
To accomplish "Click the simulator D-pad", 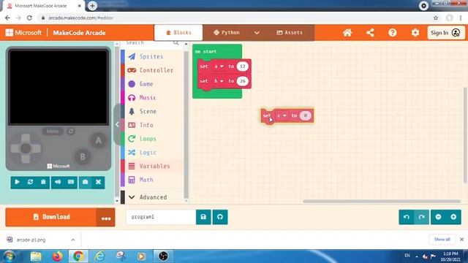I will pos(26,148).
